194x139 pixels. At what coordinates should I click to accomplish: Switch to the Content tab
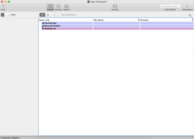(x=50, y=7)
